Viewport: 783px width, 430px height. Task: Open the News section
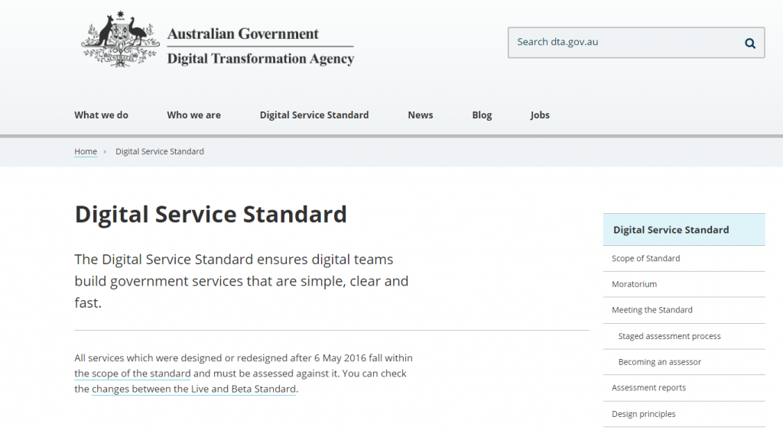click(421, 115)
